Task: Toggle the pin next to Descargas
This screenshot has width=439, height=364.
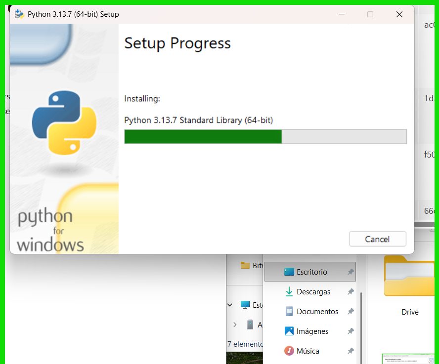Action: click(x=351, y=292)
